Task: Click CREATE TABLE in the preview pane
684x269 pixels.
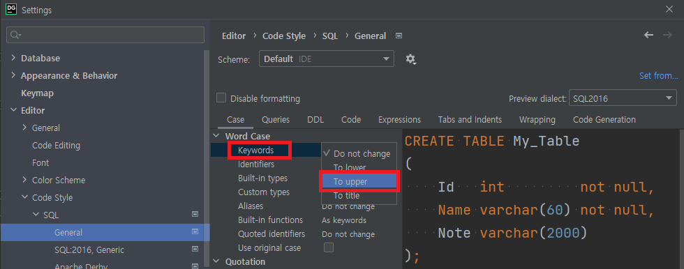Action: pos(454,141)
